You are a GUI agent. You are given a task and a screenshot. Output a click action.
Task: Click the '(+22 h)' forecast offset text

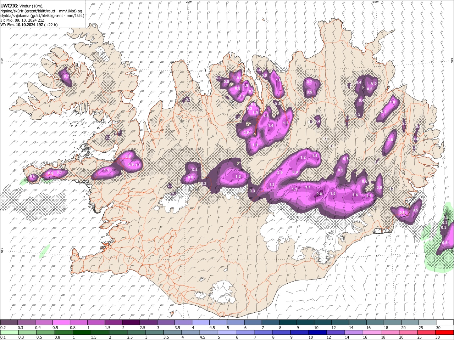point(51,25)
